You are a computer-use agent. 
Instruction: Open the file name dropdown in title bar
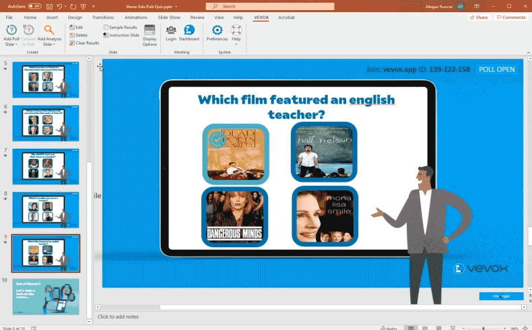click(176, 7)
